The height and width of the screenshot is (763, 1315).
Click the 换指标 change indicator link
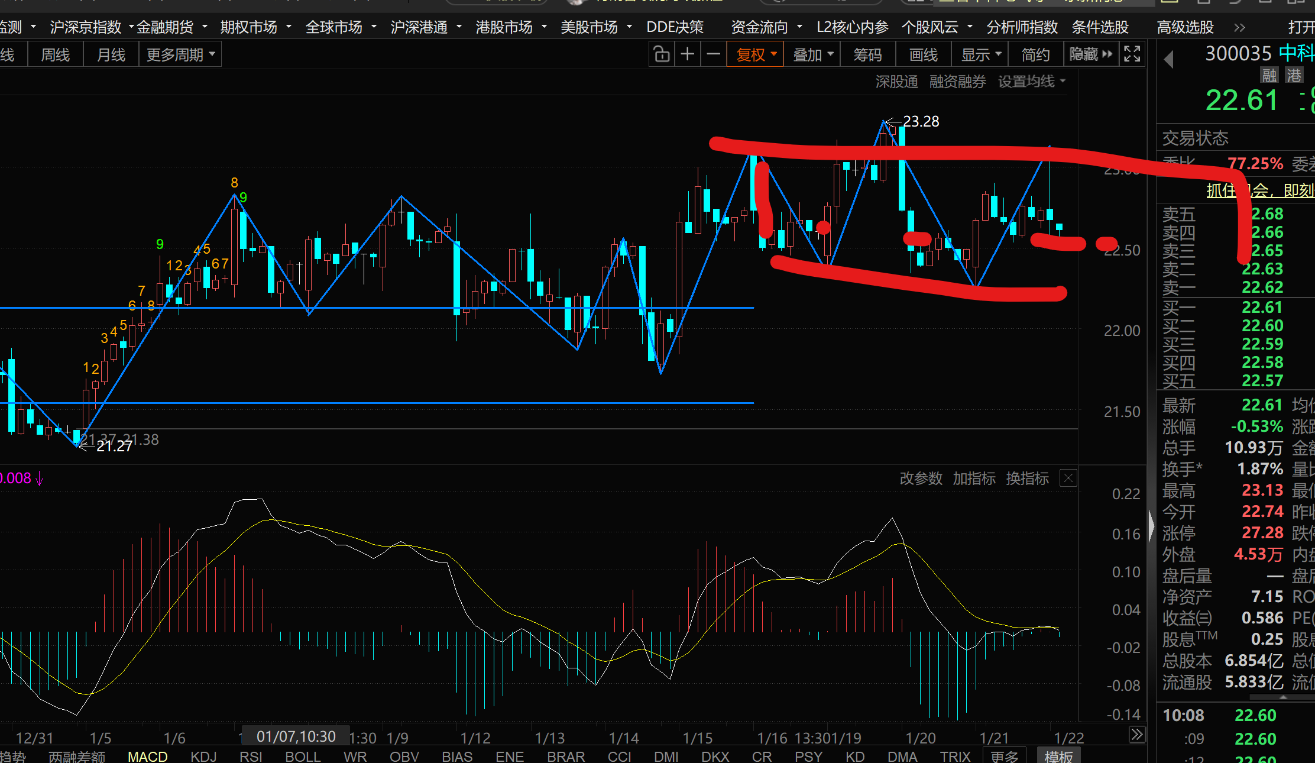pos(1027,478)
